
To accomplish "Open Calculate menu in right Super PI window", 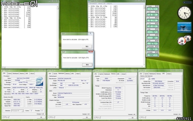I will tap(93, 4).
